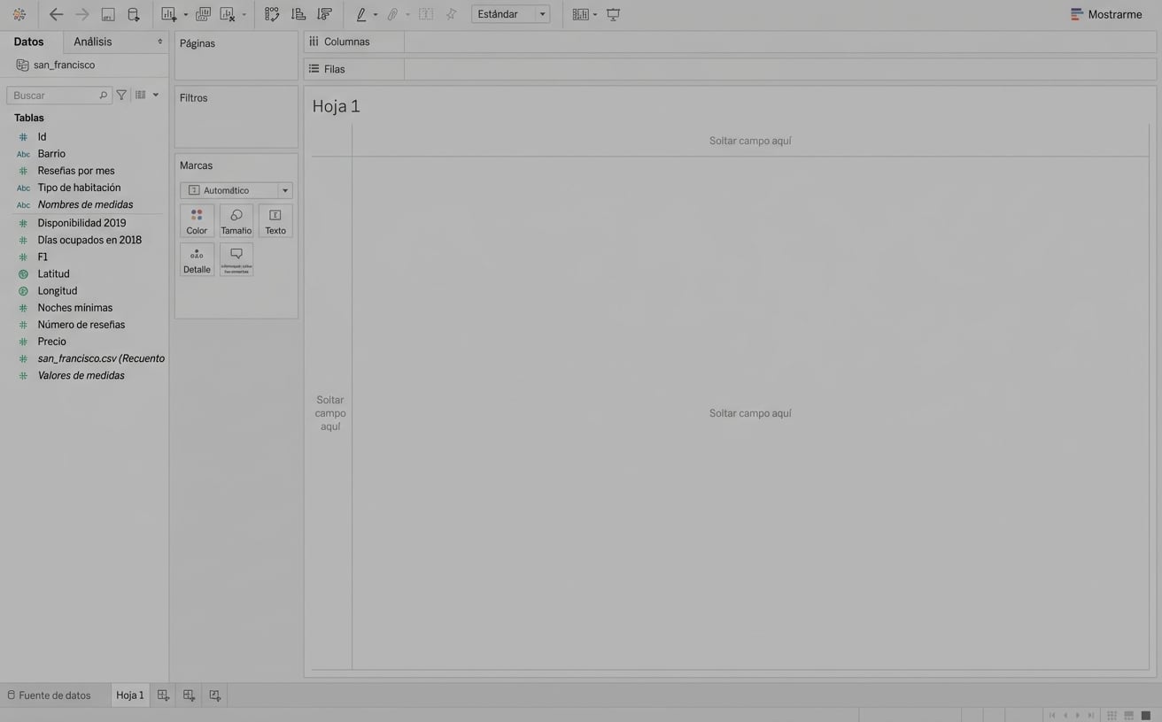
Task: Click the undo arrow in the toolbar
Action: pos(55,13)
